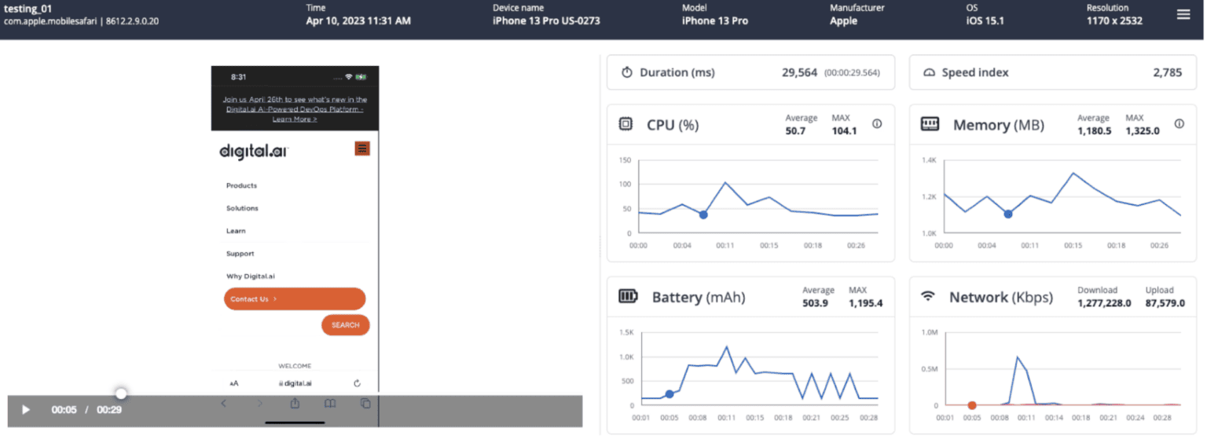The height and width of the screenshot is (436, 1207).
Task: Select the blue marker on CPU chart
Action: coord(703,214)
